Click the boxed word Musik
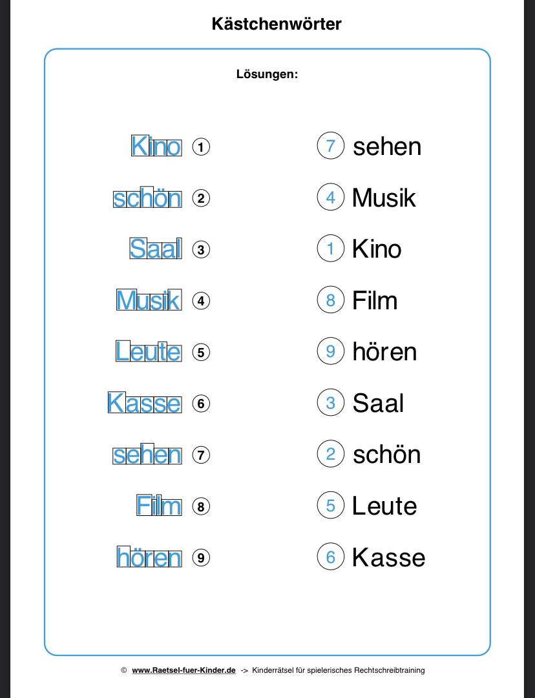 click(149, 301)
